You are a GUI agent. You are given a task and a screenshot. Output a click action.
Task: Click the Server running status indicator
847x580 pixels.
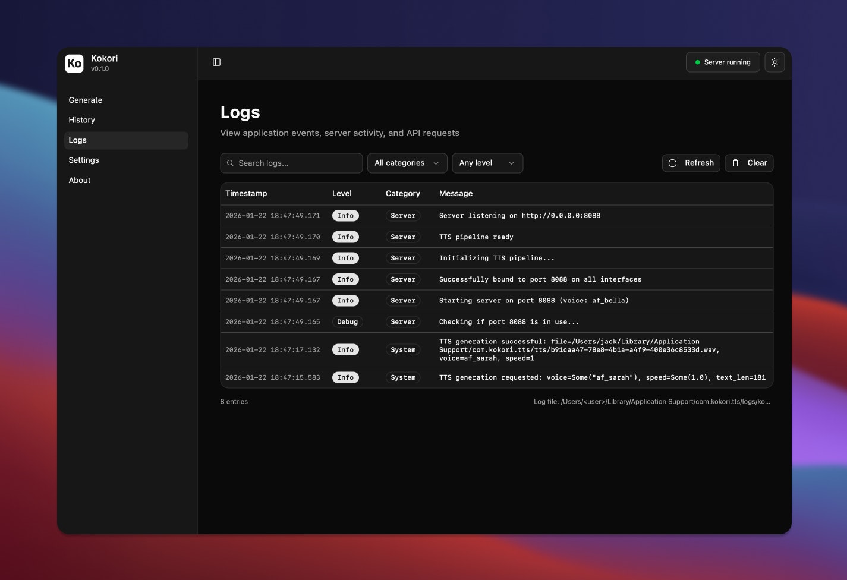click(723, 62)
